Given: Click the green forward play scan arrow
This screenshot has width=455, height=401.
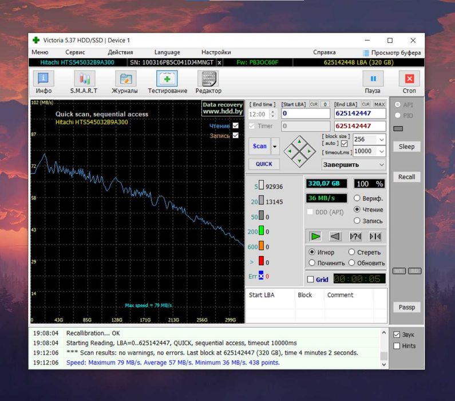Looking at the screenshot, I should pos(315,236).
